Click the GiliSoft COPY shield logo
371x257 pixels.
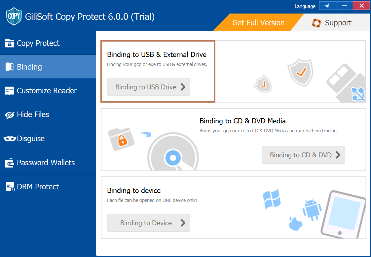tap(14, 16)
